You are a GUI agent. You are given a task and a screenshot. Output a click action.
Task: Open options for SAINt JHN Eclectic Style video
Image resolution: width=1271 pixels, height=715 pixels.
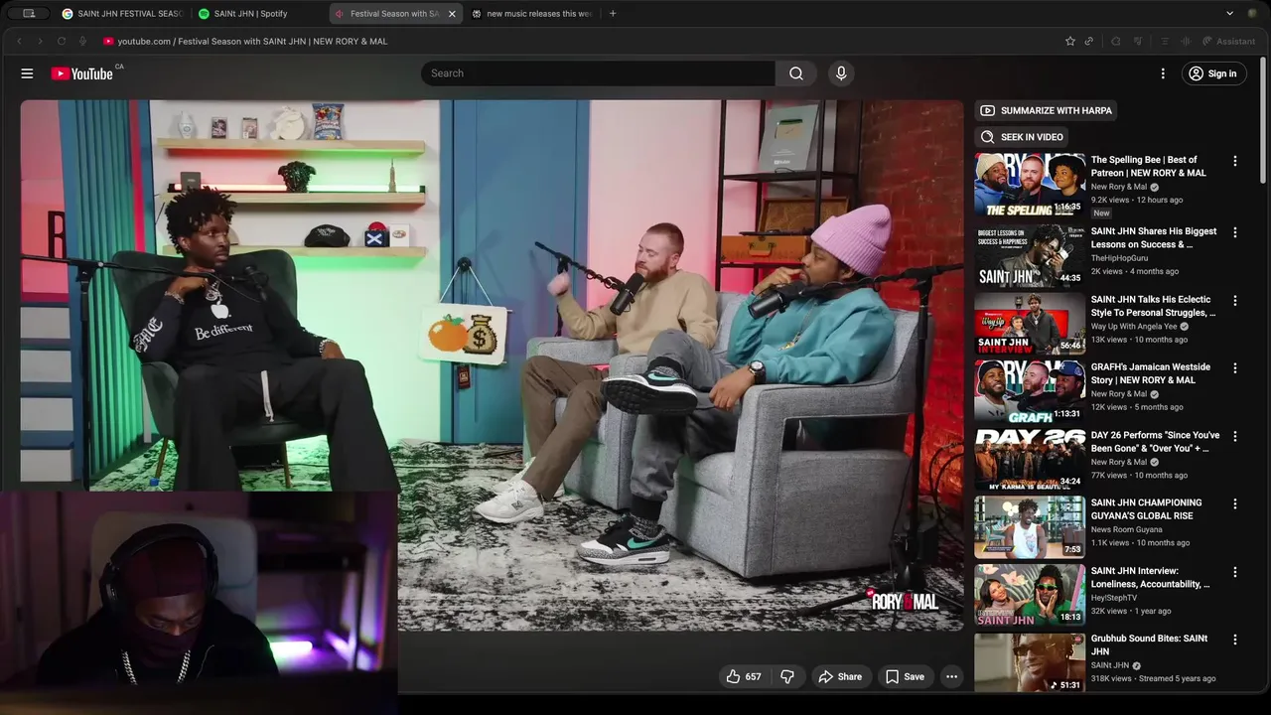coord(1235,300)
